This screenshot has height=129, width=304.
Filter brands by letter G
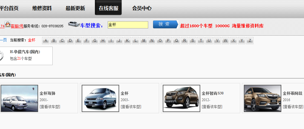click(x=95, y=41)
